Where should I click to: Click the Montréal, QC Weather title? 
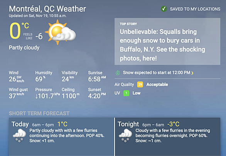coord(47,9)
